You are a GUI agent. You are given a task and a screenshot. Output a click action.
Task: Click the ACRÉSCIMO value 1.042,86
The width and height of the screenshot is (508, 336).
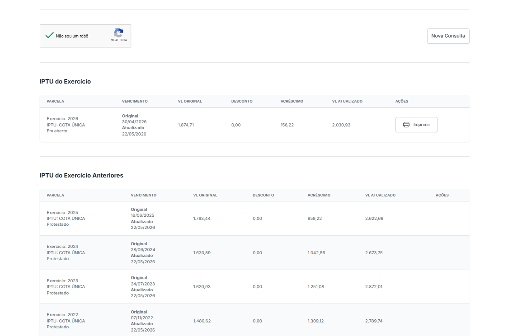pos(316,253)
